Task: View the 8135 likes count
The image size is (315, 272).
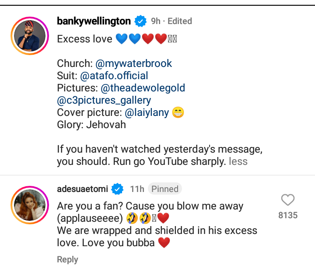Action: coord(288,215)
